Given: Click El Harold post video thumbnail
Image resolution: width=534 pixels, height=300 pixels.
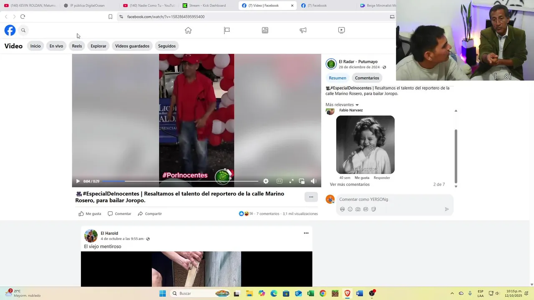Looking at the screenshot, I should pos(196,269).
